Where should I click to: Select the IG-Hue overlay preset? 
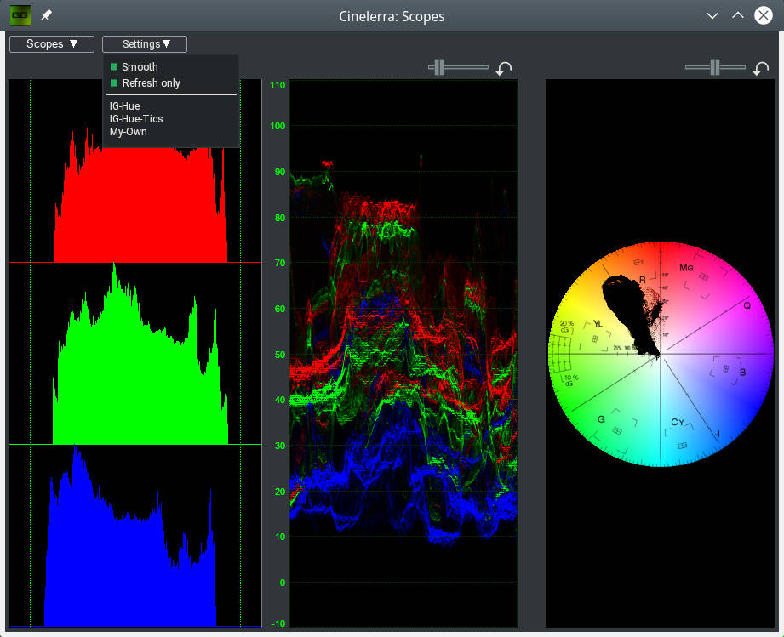[x=125, y=106]
